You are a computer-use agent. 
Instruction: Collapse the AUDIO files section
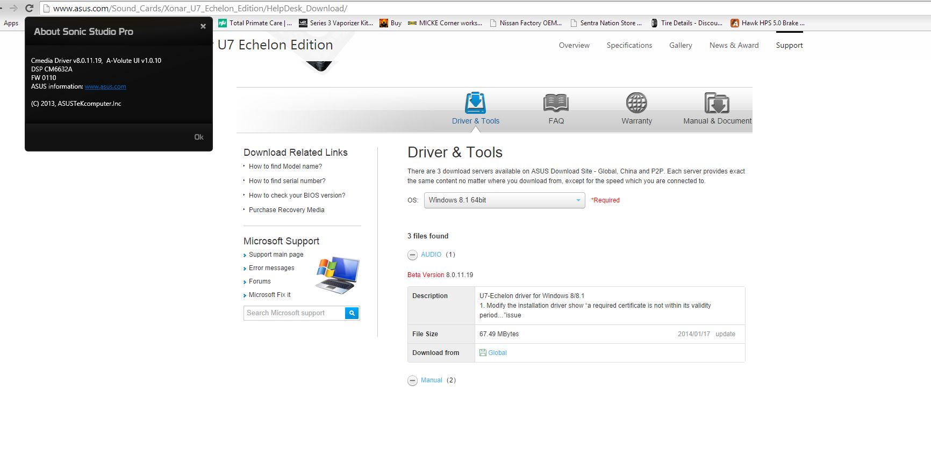pyautogui.click(x=412, y=255)
